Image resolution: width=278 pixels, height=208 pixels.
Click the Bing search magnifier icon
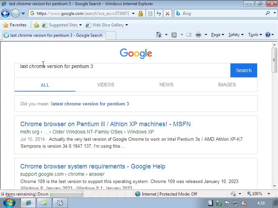click(x=268, y=13)
